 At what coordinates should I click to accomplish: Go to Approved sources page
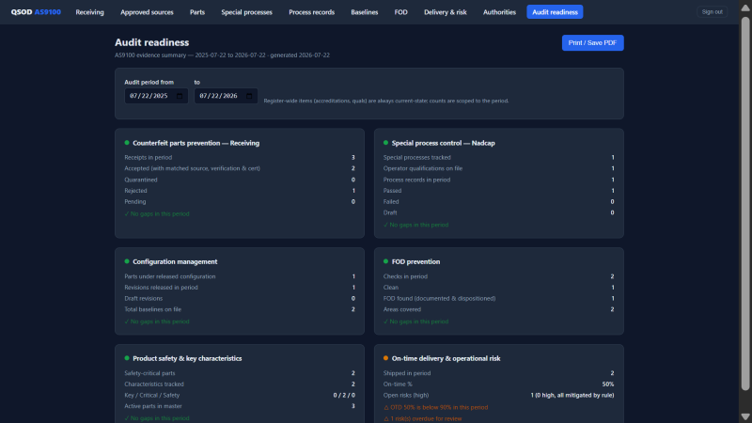tap(147, 12)
